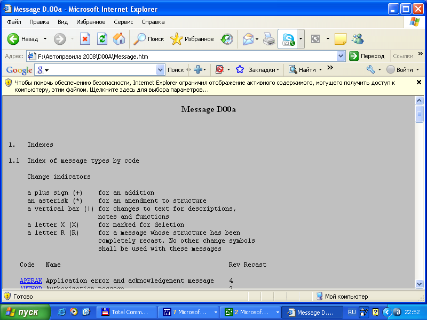
Task: Close the yellow information bar
Action: [419, 82]
